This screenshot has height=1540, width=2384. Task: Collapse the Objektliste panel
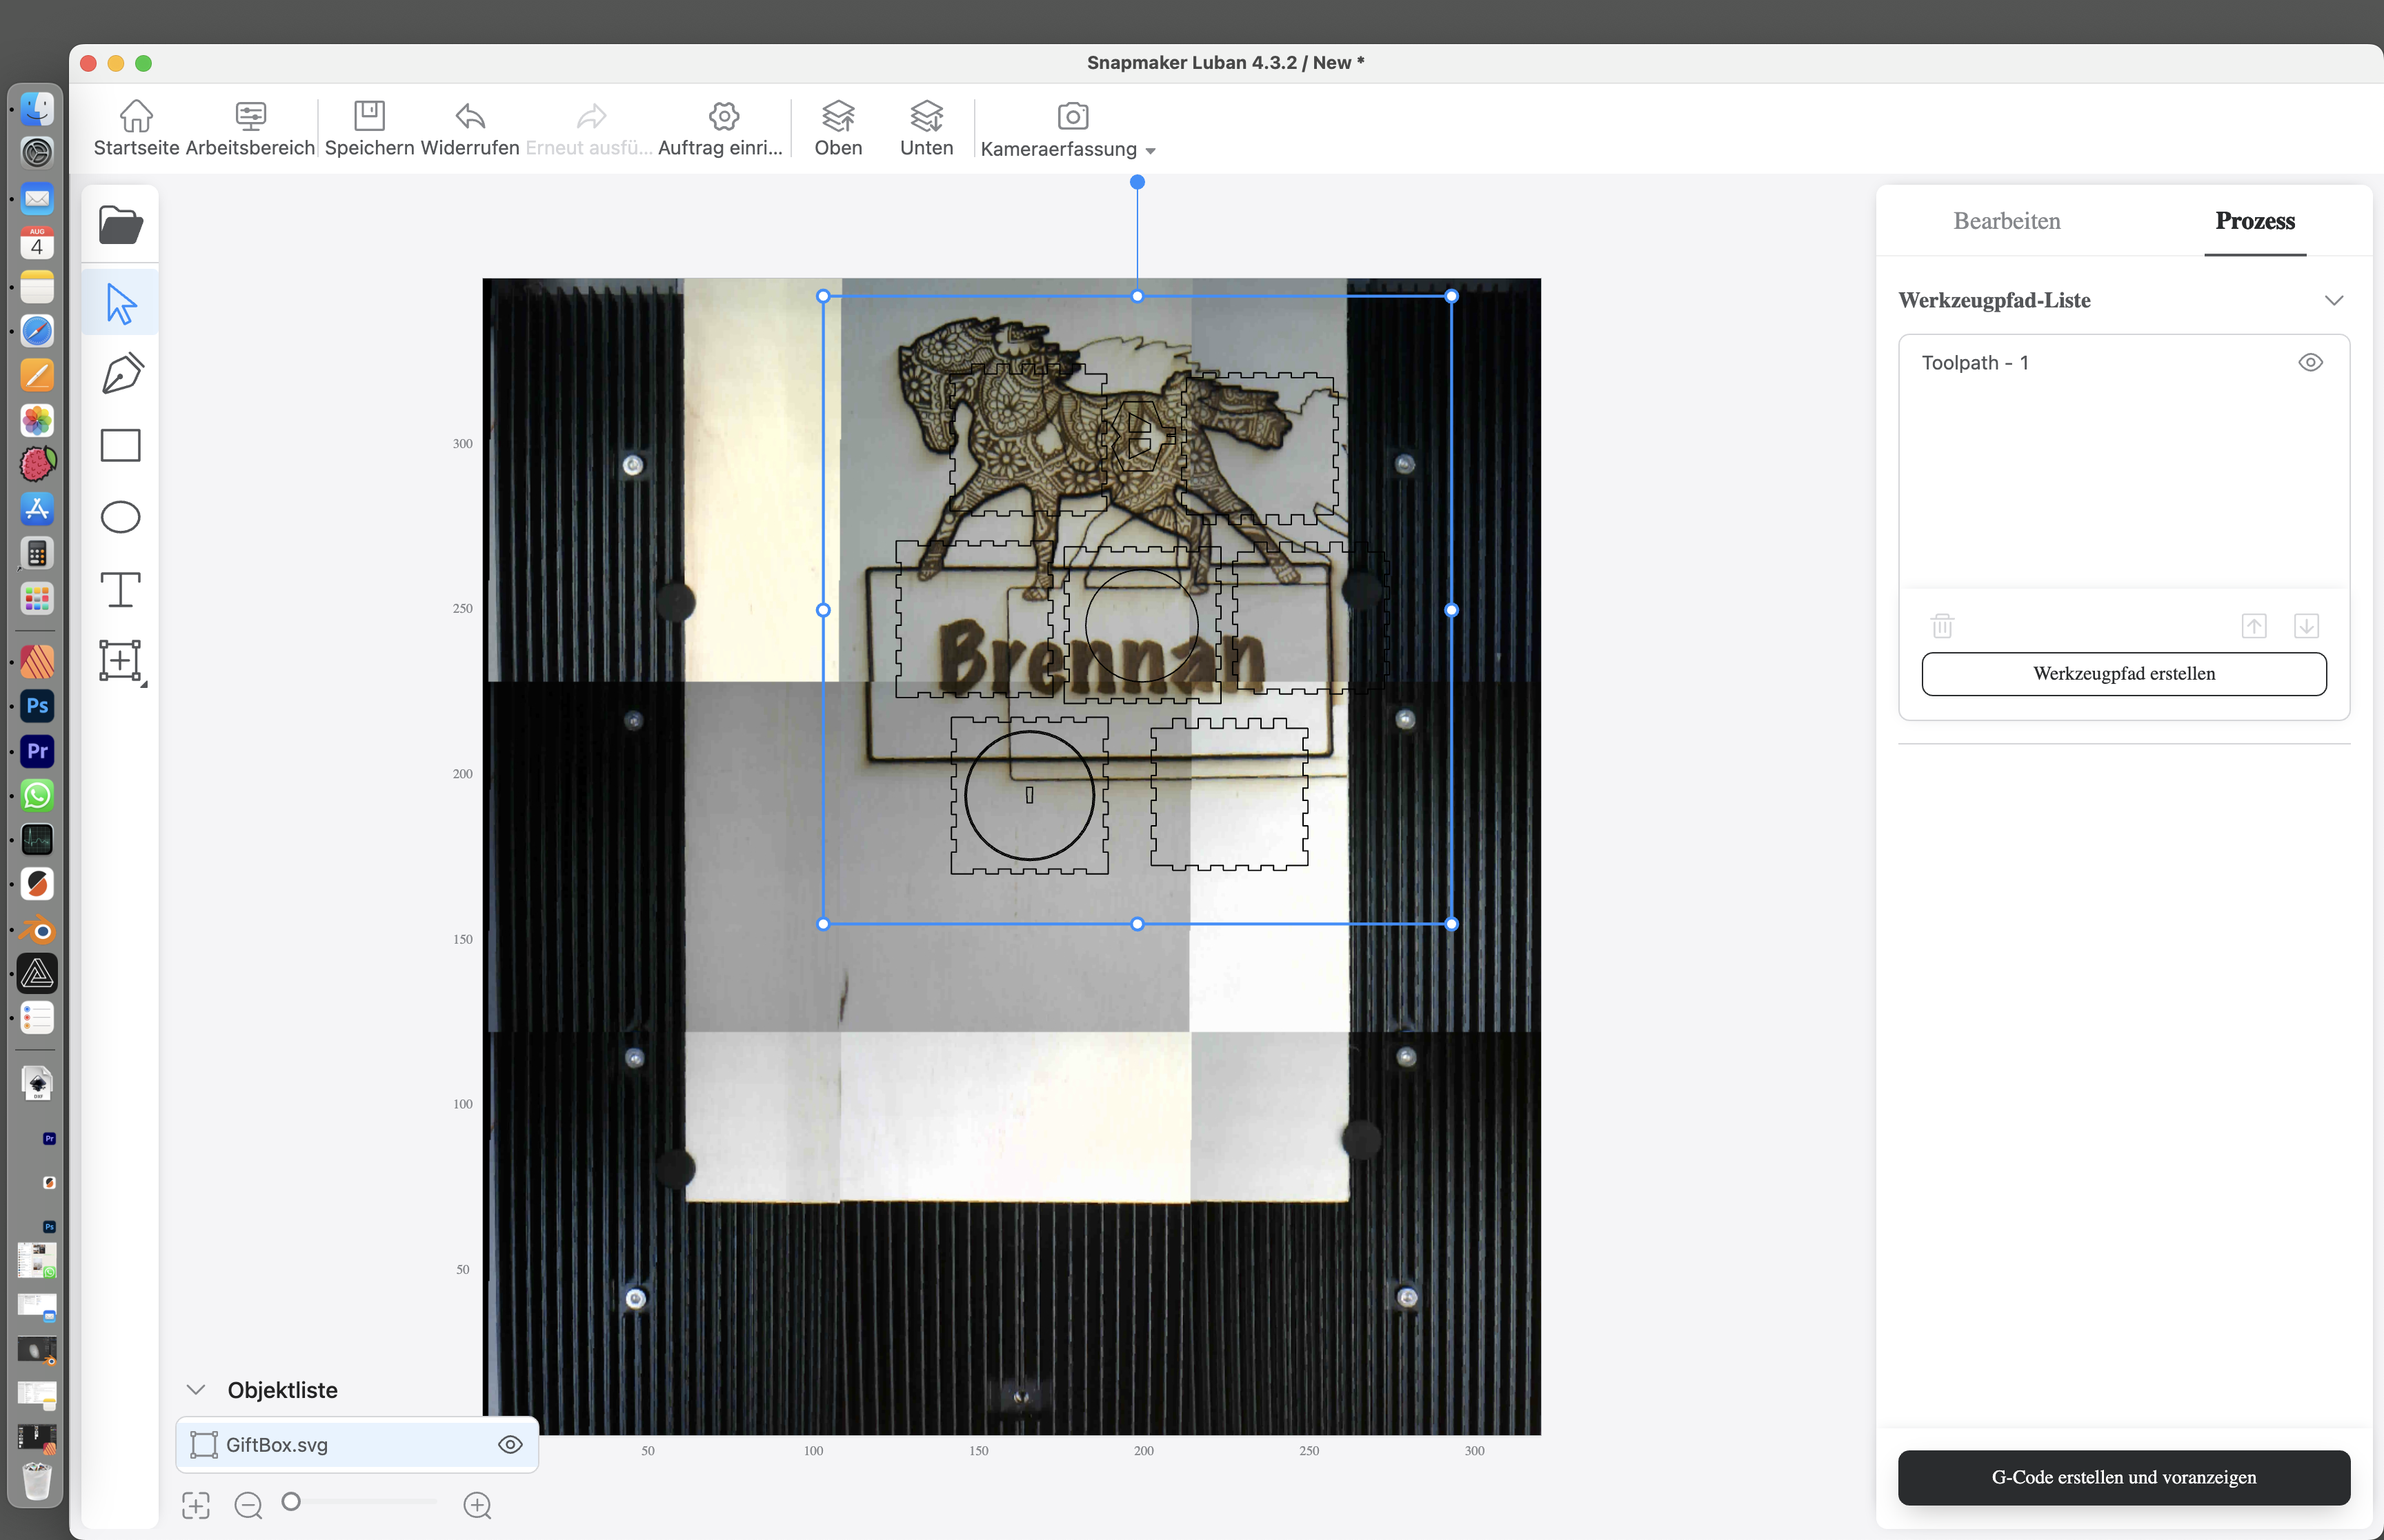pyautogui.click(x=196, y=1390)
